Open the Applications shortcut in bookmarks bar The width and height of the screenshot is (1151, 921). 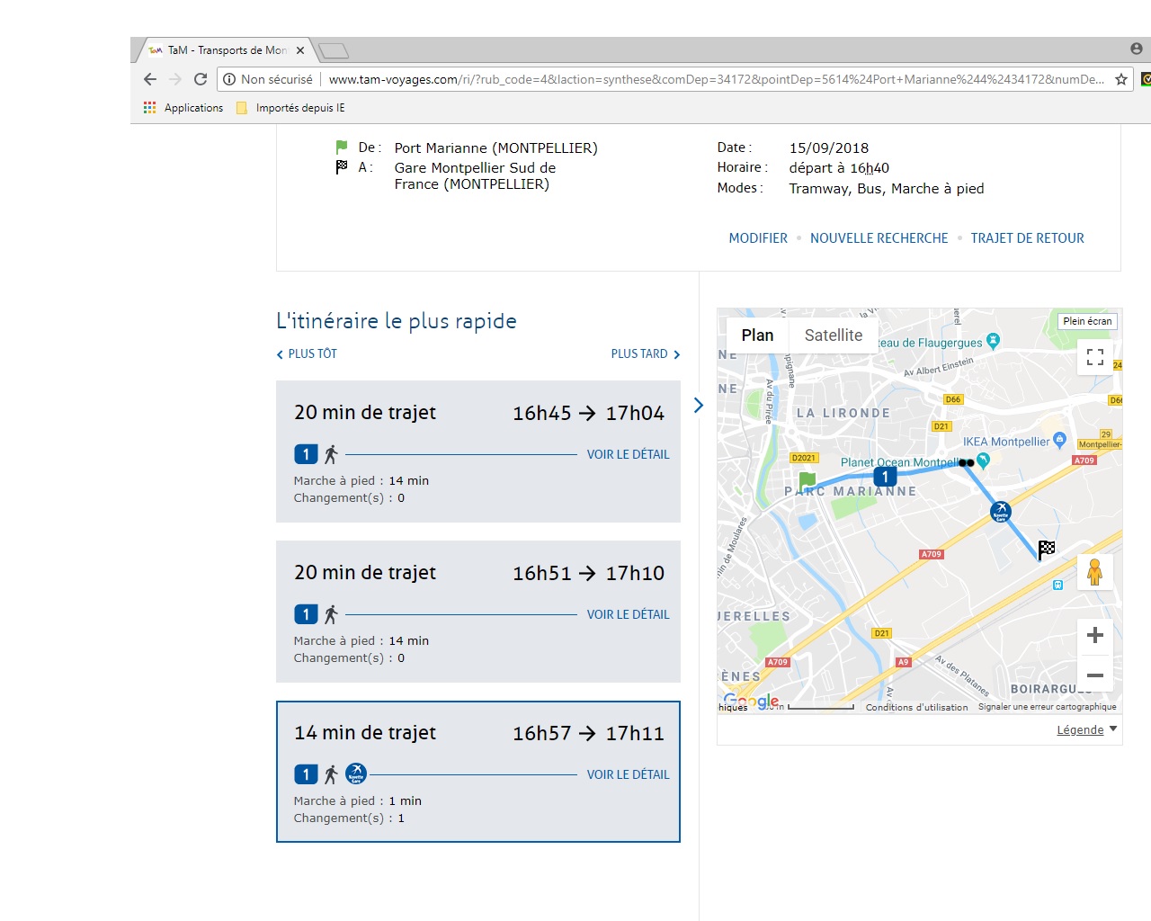point(183,108)
